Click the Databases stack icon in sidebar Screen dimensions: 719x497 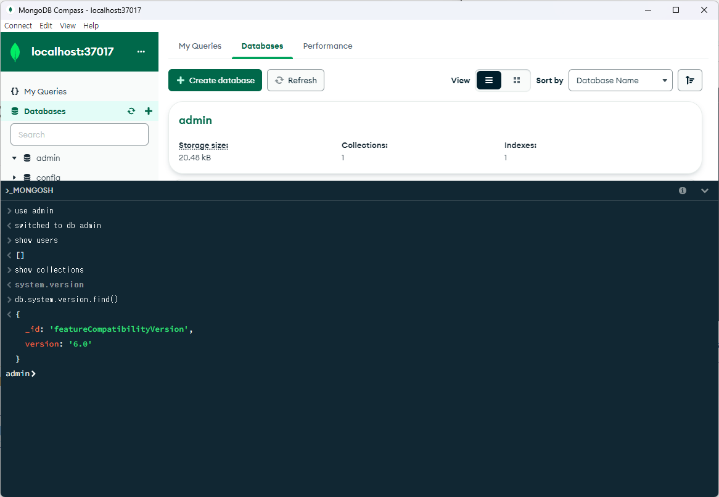pos(15,111)
